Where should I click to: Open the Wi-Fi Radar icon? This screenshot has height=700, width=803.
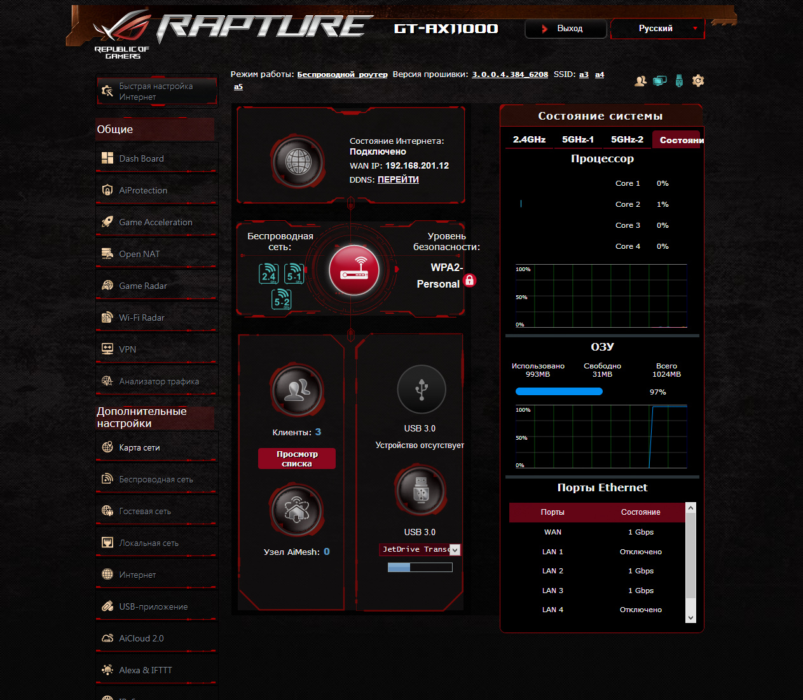[x=107, y=318]
